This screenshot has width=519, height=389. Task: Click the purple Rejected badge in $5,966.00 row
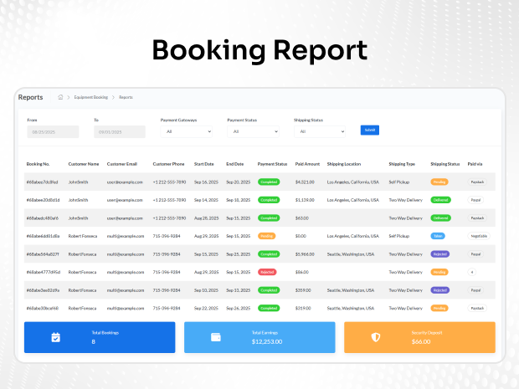click(439, 254)
